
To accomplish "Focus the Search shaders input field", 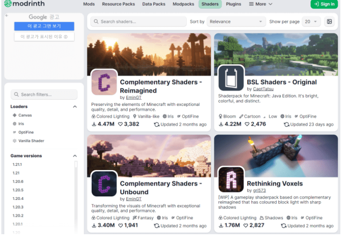I will pyautogui.click(x=139, y=21).
